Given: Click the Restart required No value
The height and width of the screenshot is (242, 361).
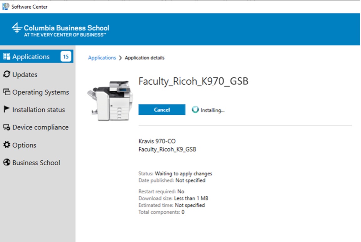Looking at the screenshot, I should pos(181,191).
